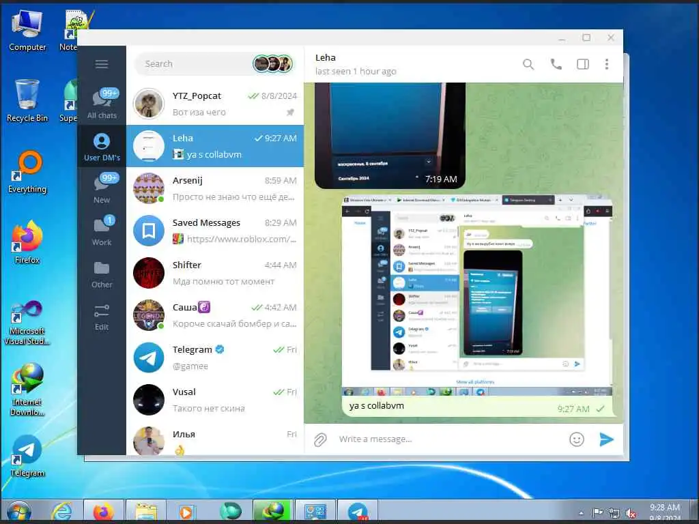Toggle the right info sidebar panel
The image size is (699, 524).
click(583, 64)
